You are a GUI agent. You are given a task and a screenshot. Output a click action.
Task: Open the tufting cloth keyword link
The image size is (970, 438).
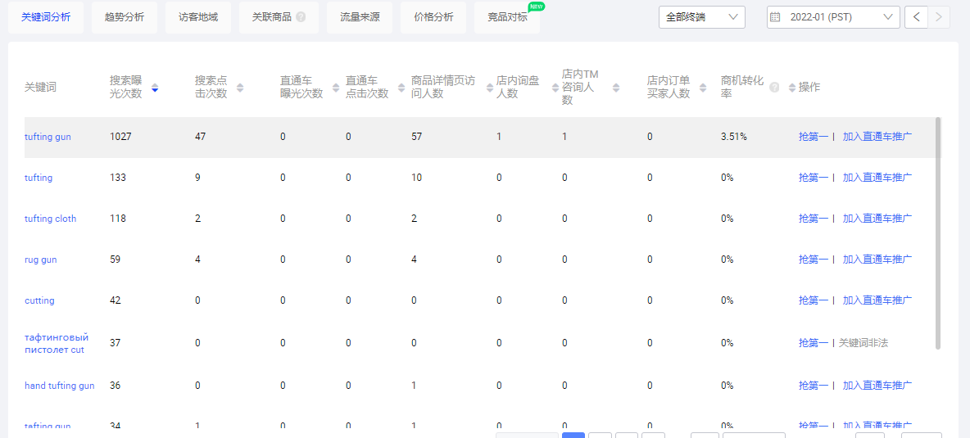click(x=51, y=219)
